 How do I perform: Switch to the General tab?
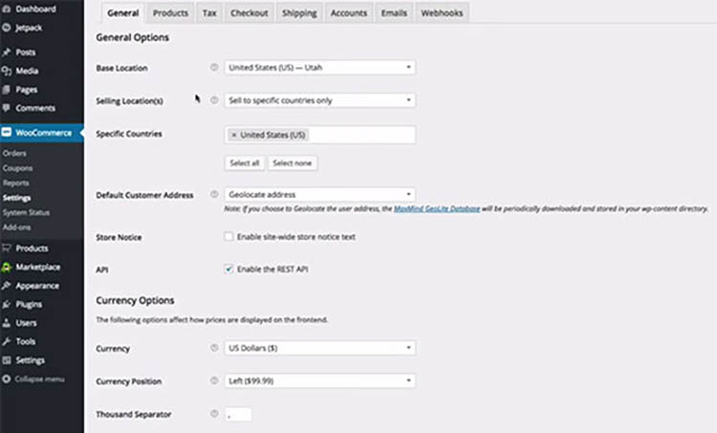123,12
